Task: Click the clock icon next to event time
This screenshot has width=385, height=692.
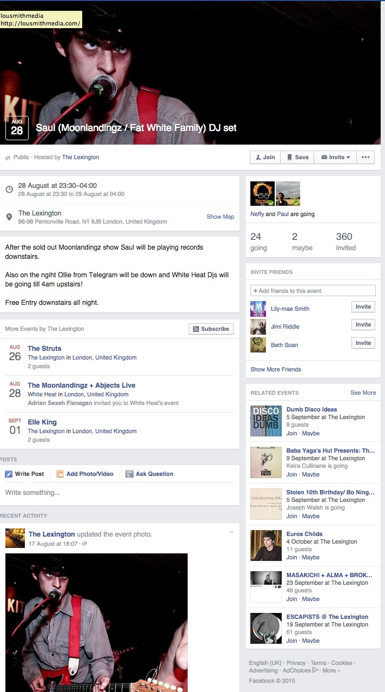Action: (9, 190)
